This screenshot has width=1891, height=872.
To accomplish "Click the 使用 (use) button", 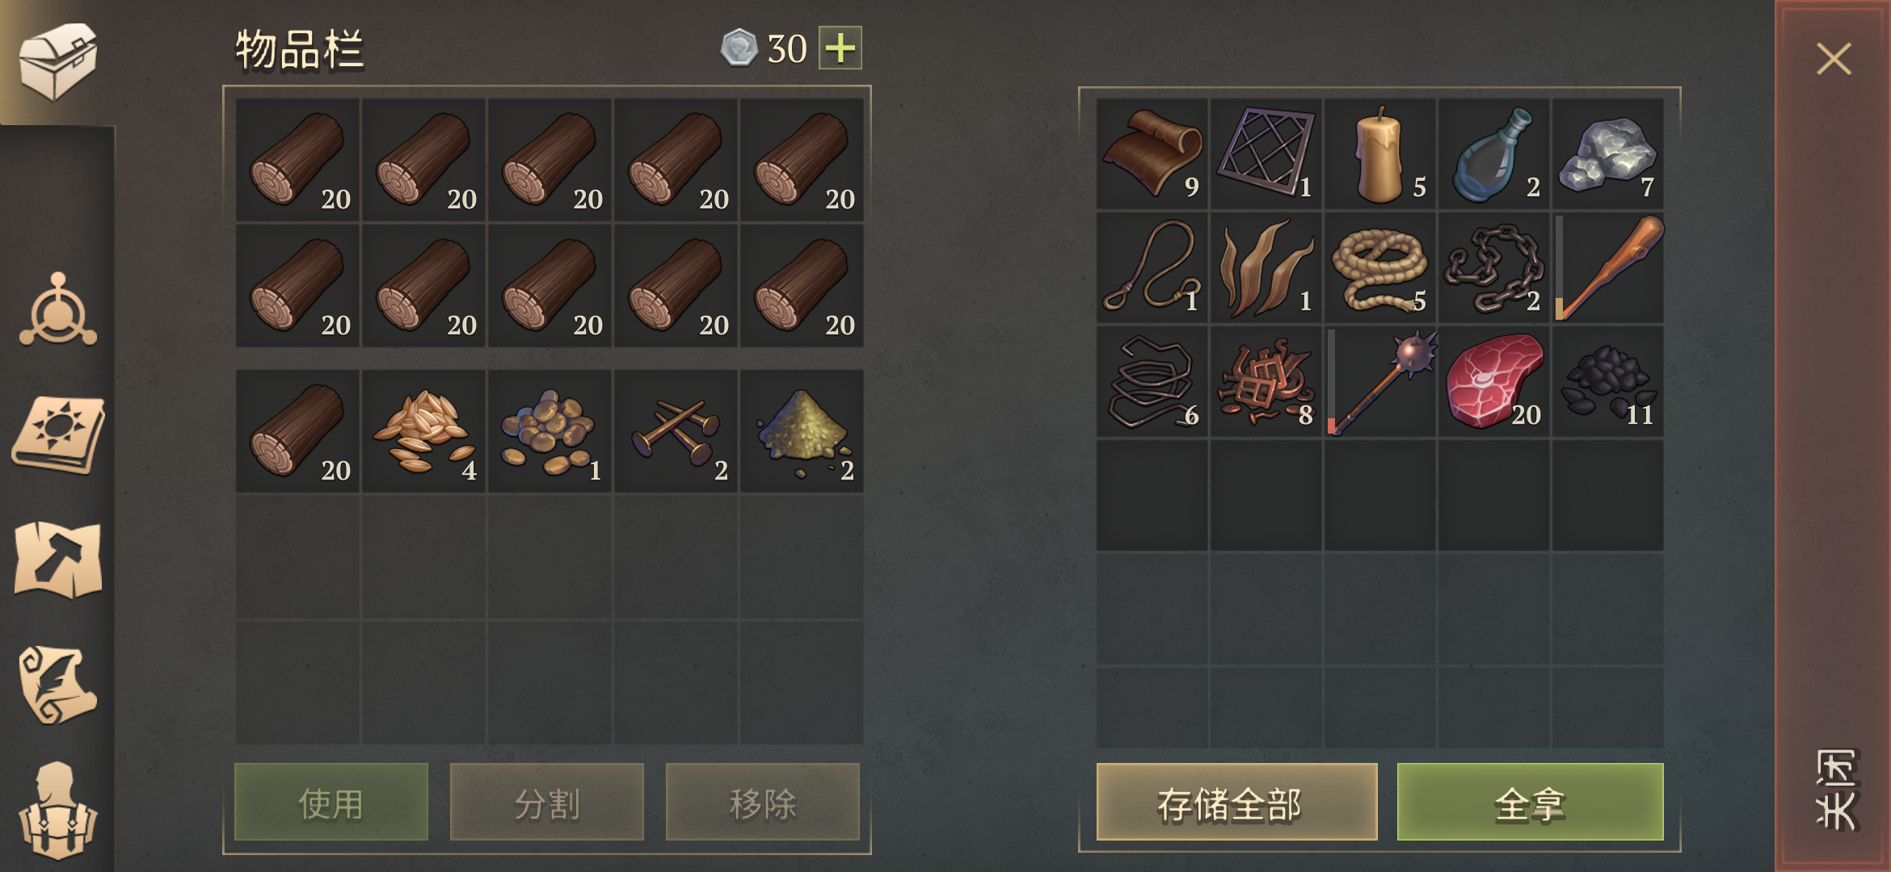I will [331, 803].
